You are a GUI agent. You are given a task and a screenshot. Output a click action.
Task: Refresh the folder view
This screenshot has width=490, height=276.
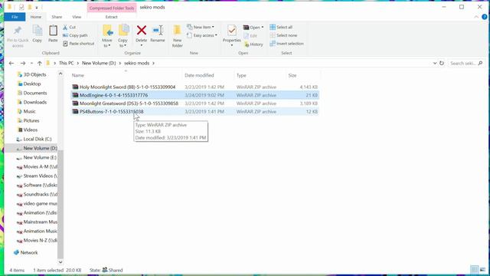442,63
